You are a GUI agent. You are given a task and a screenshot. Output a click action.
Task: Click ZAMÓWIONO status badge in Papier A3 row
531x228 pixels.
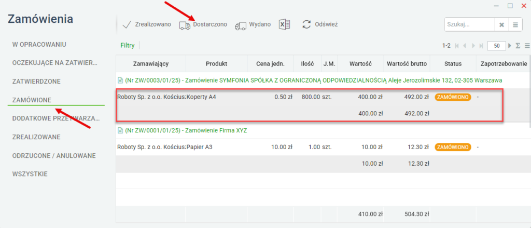453,147
